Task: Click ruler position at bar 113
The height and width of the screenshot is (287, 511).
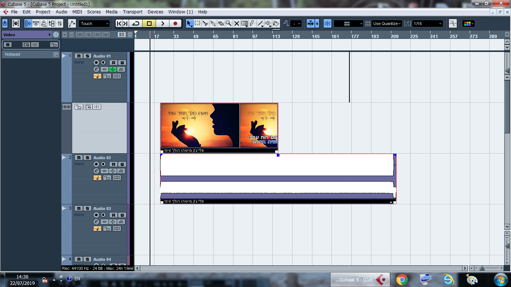Action: point(276,36)
